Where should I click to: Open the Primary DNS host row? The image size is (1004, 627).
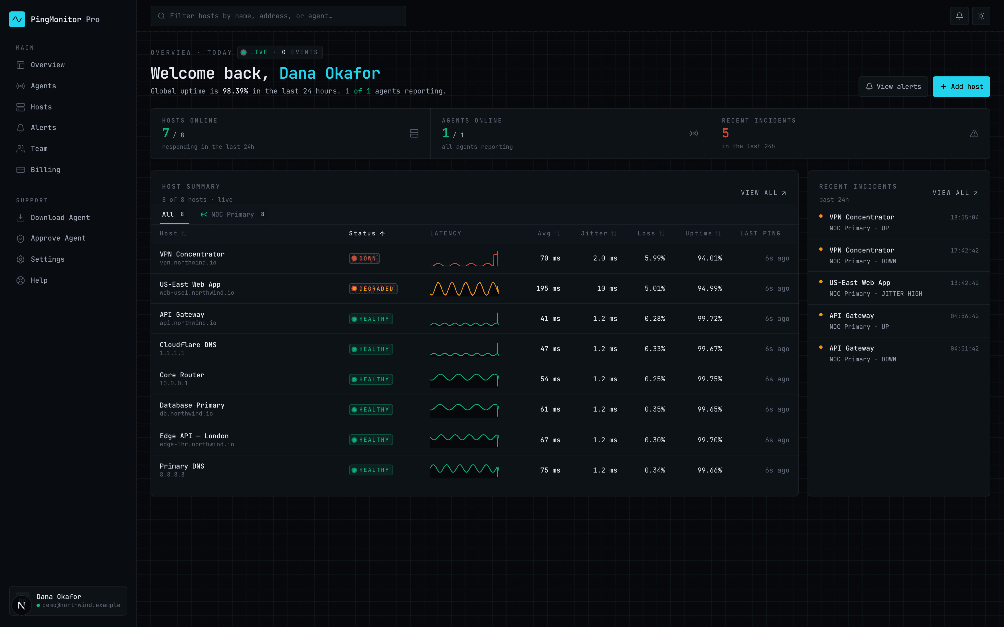[x=474, y=470]
